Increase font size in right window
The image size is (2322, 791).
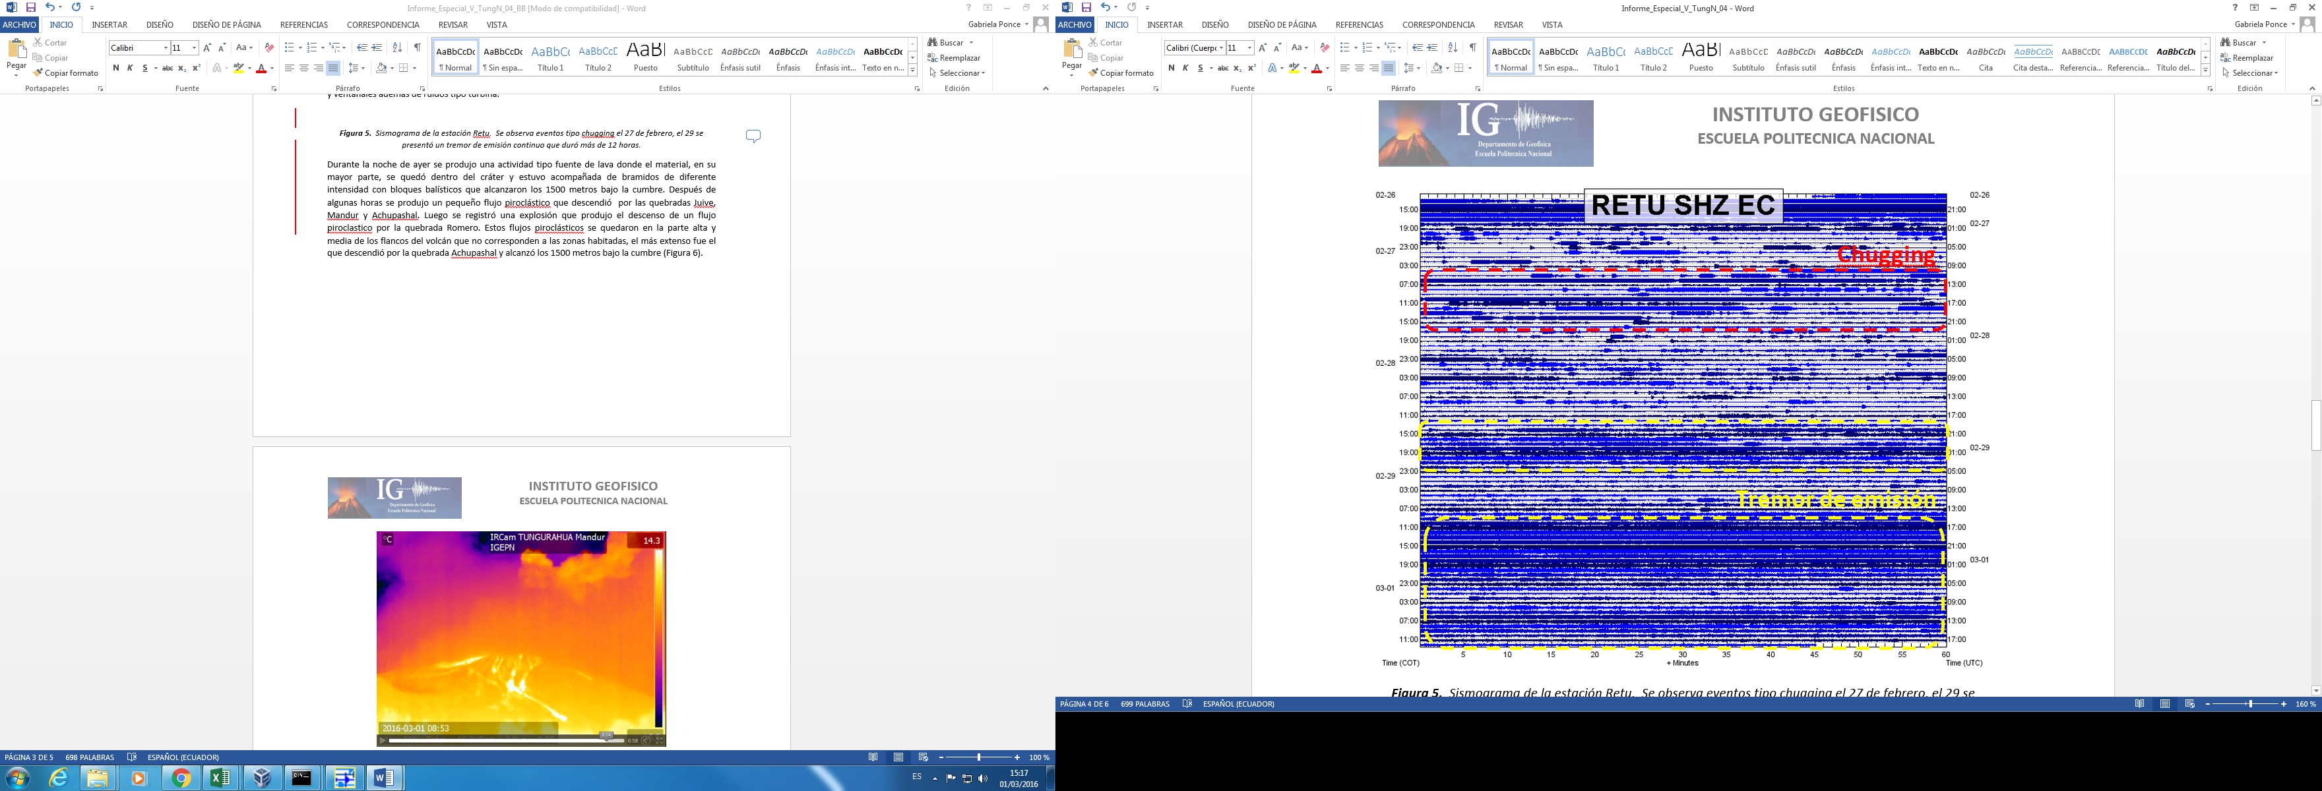(x=1263, y=47)
